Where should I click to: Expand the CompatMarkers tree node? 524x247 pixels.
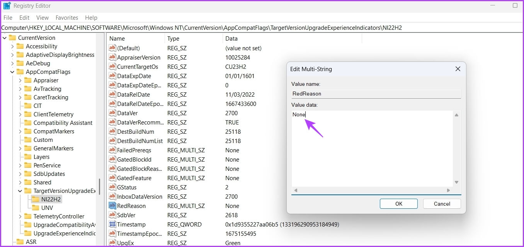[20, 131]
